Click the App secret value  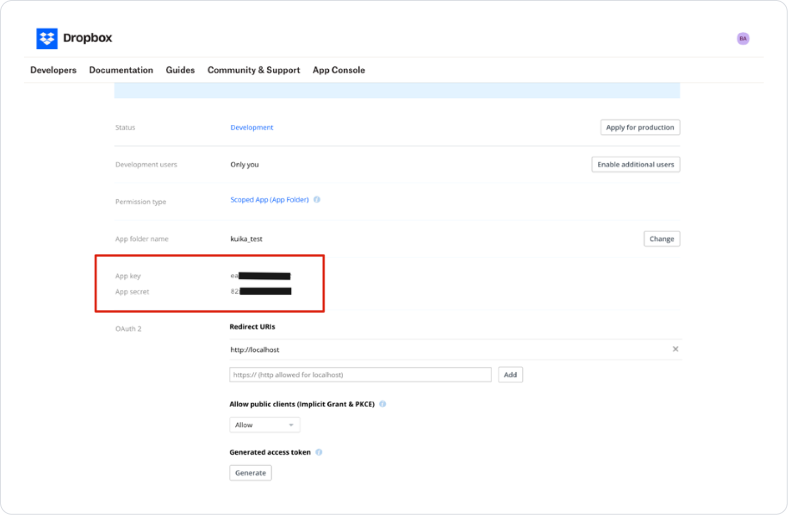pyautogui.click(x=261, y=291)
